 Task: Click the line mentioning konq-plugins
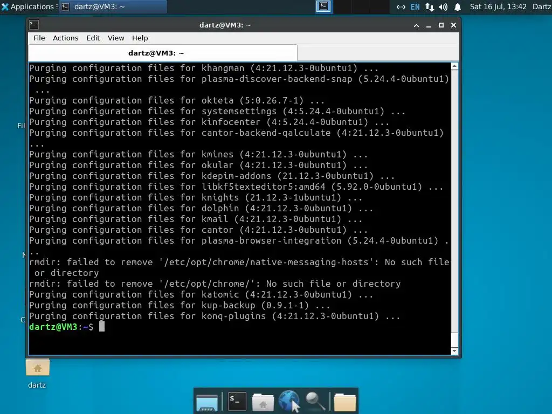(215, 316)
